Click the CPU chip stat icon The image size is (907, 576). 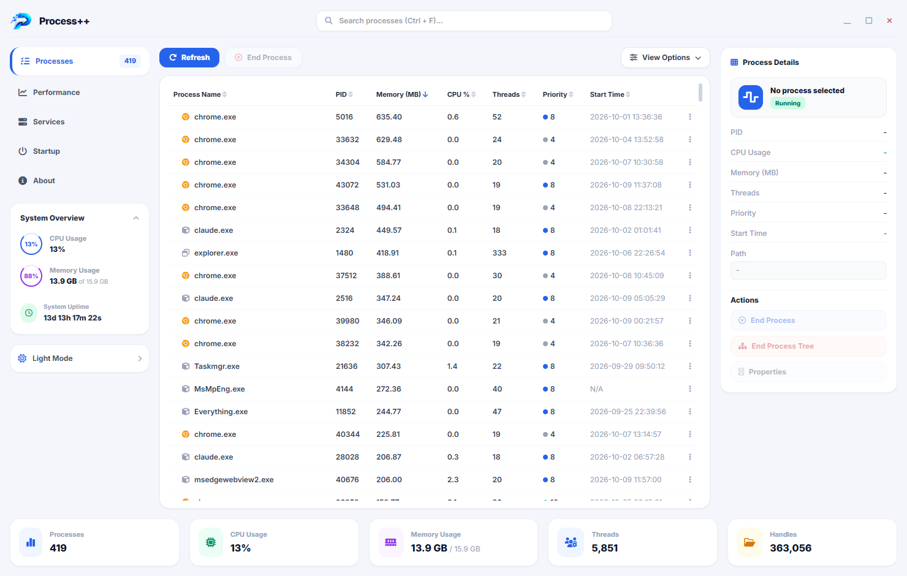pyautogui.click(x=211, y=542)
